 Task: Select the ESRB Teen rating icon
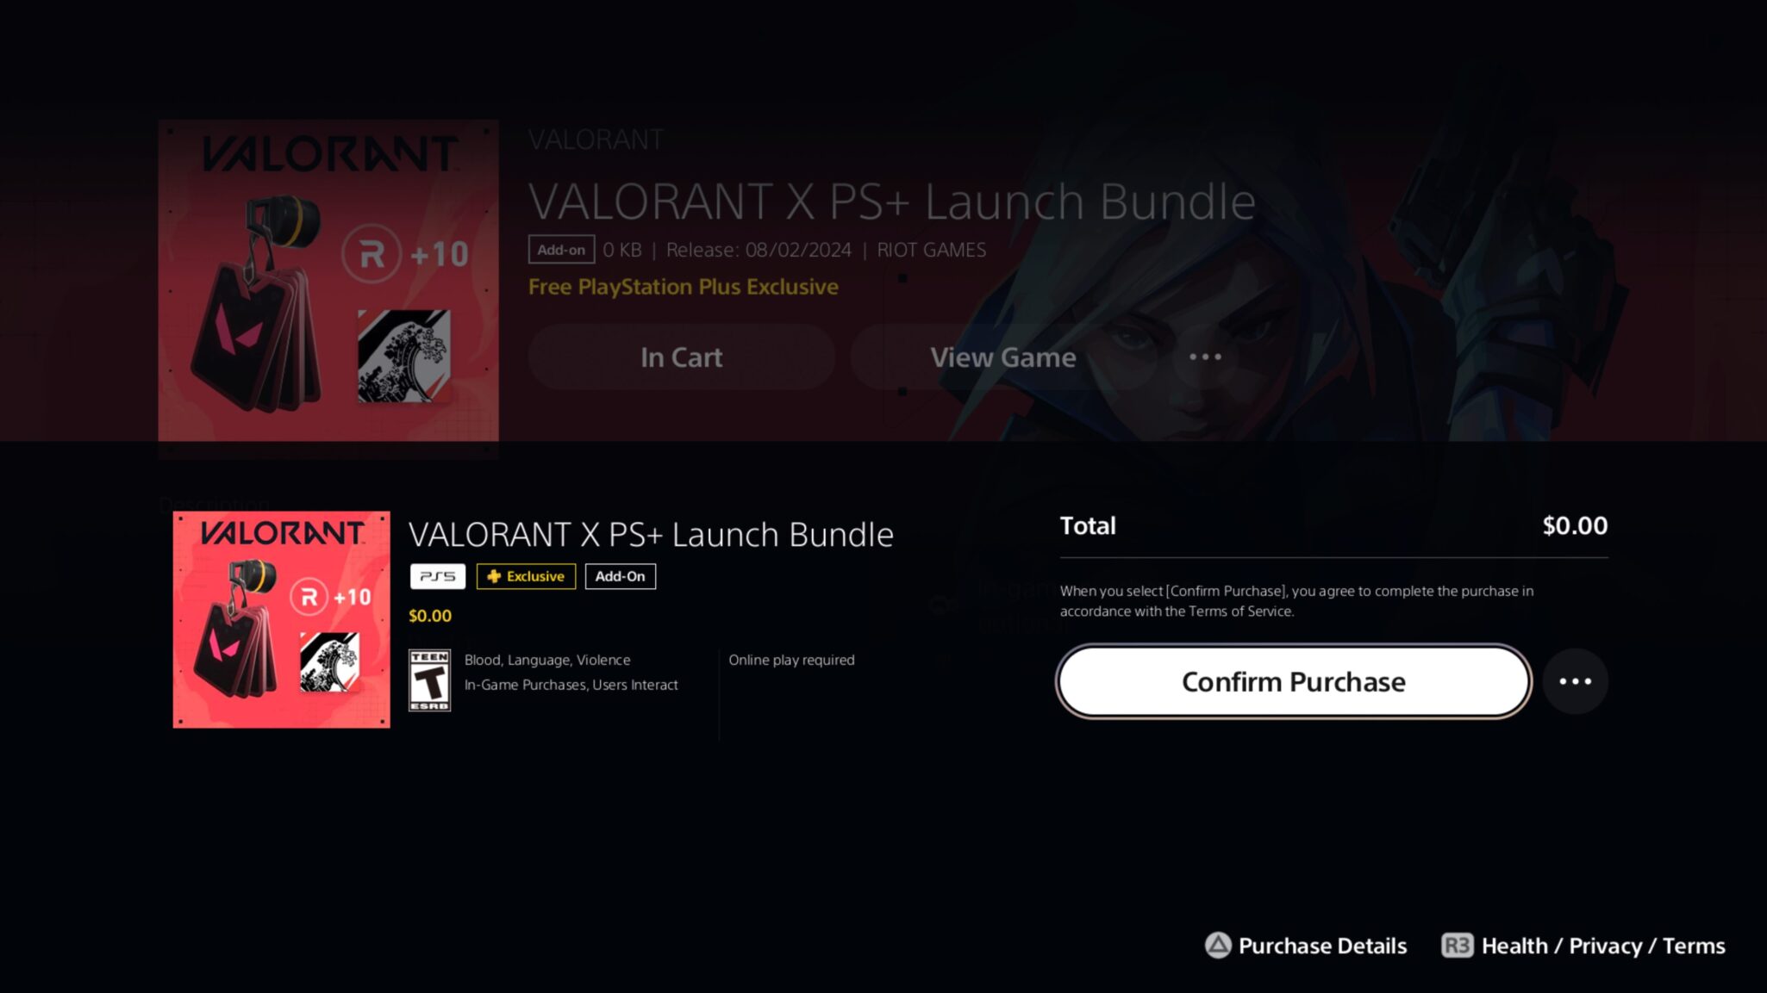(429, 680)
